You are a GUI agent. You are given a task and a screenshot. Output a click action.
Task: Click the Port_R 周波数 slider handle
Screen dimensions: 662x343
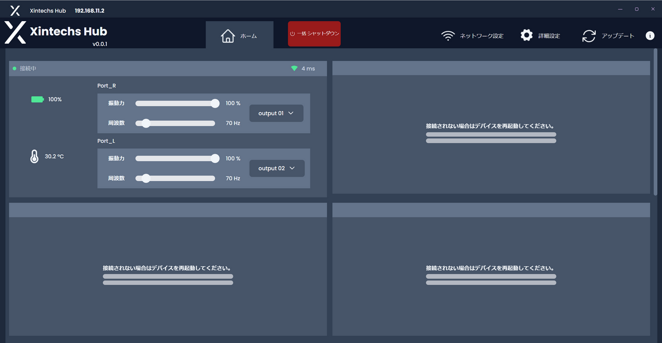tap(146, 123)
